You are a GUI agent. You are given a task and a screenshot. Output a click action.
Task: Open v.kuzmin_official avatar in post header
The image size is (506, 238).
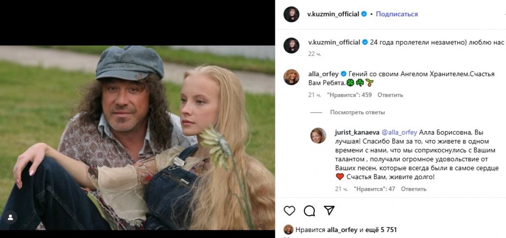coord(291,14)
